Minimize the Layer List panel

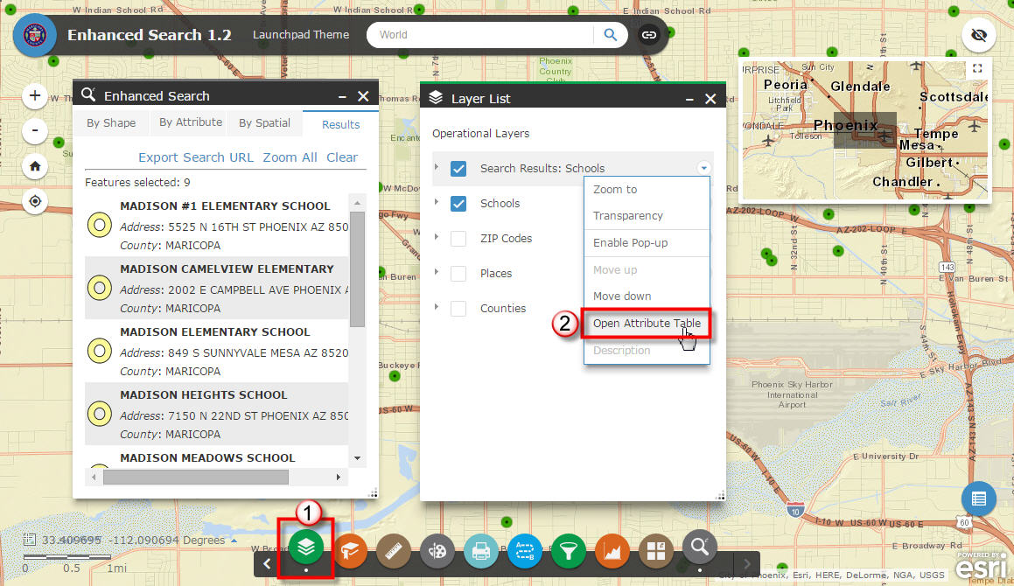click(x=689, y=99)
